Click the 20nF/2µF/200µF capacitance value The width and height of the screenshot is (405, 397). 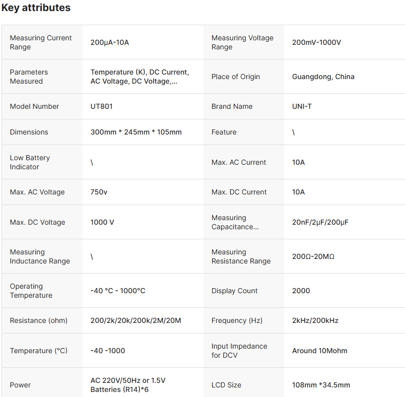tap(320, 222)
